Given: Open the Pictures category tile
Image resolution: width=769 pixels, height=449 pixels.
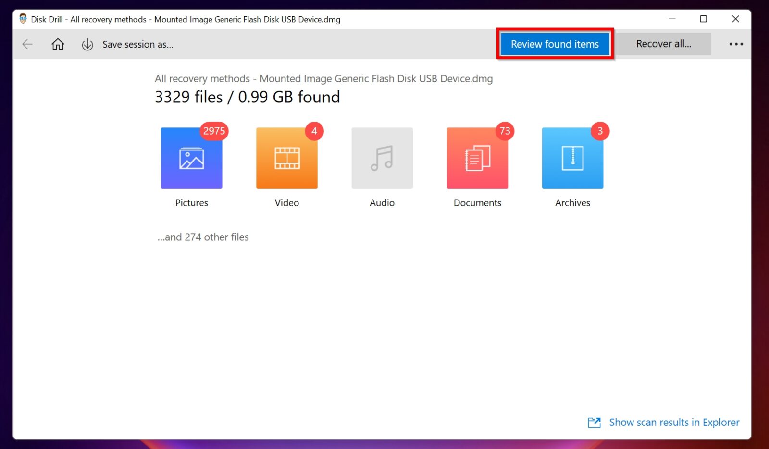Looking at the screenshot, I should (191, 158).
